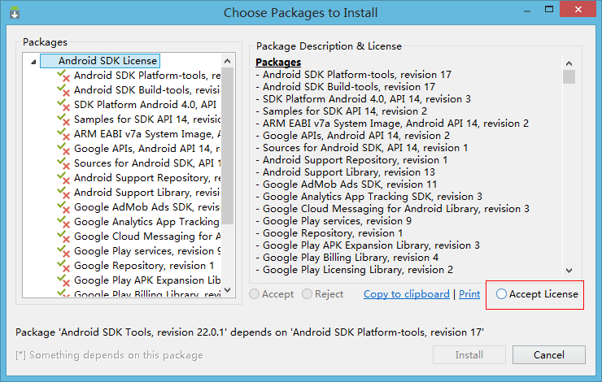602x382 pixels.
Task: Click status icon beside Google AdMob Ads SDK
Action: click(63, 207)
